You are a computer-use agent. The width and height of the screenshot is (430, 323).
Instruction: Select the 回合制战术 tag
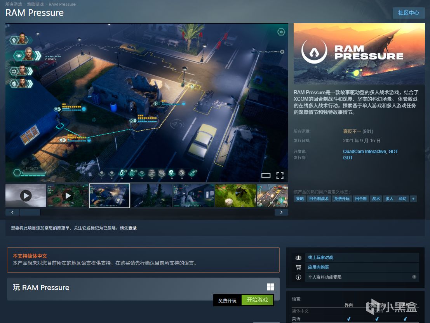click(319, 199)
